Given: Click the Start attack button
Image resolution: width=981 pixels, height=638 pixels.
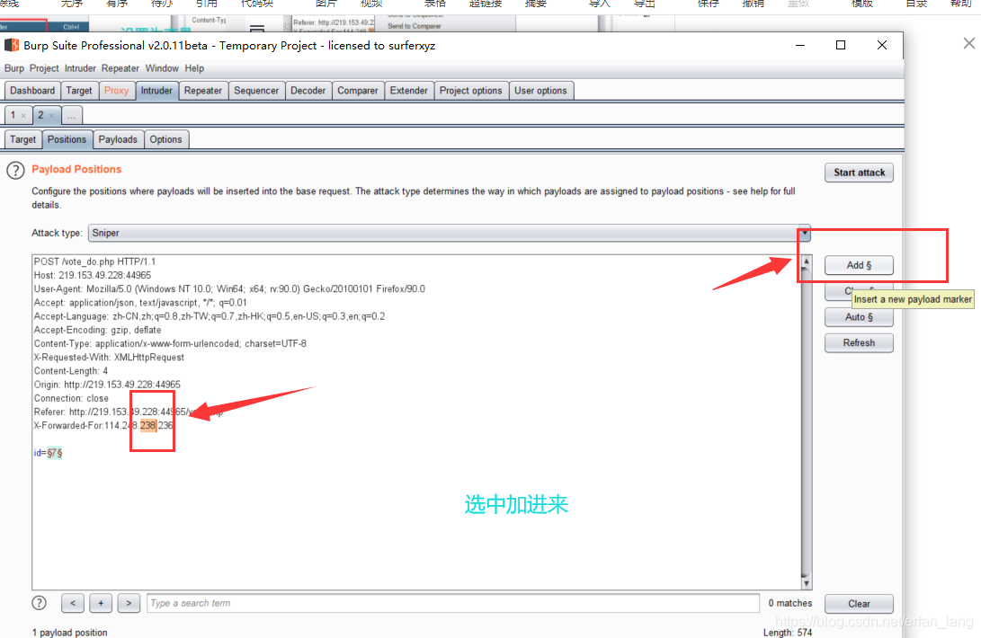Looking at the screenshot, I should coord(859,173).
